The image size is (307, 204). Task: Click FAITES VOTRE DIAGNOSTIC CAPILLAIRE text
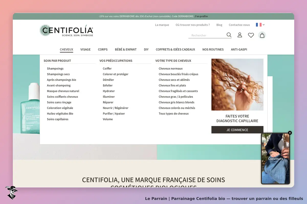237,119
